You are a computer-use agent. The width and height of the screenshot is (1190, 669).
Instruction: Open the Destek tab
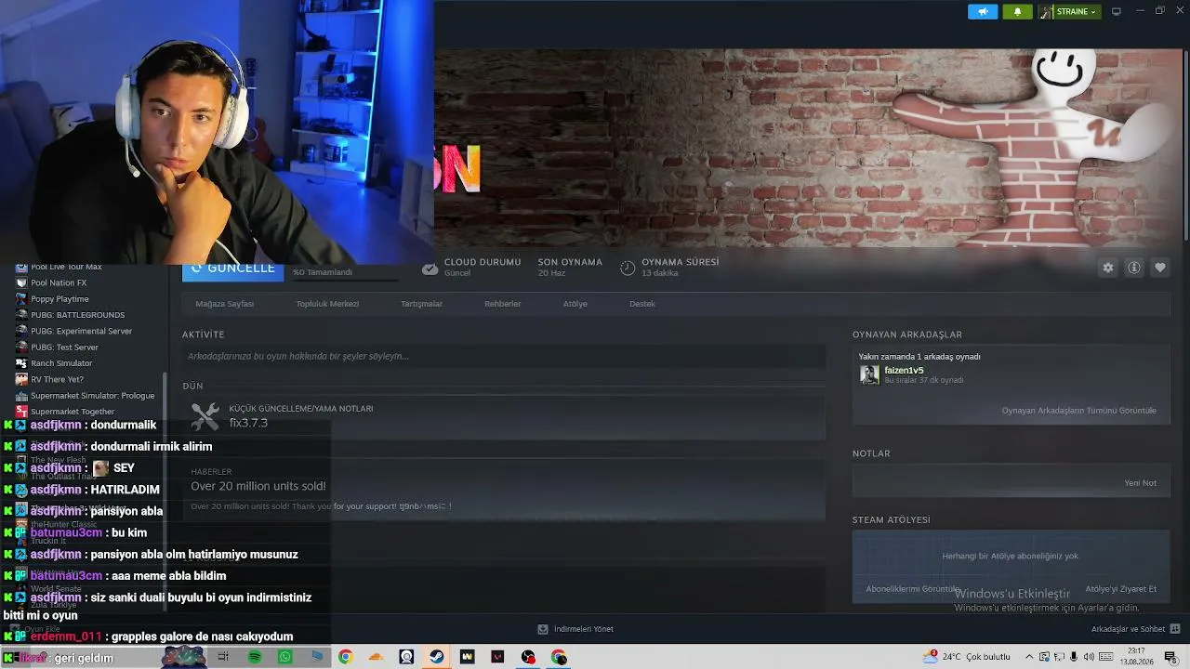tap(642, 304)
